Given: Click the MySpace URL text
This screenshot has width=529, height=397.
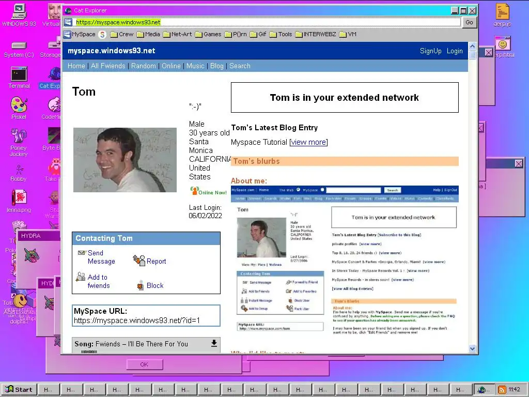Looking at the screenshot, I should (136, 320).
